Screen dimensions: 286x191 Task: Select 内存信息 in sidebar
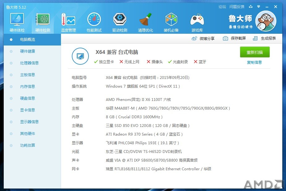tap(32, 86)
